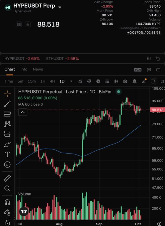Click the green market status dot

coord(119,92)
